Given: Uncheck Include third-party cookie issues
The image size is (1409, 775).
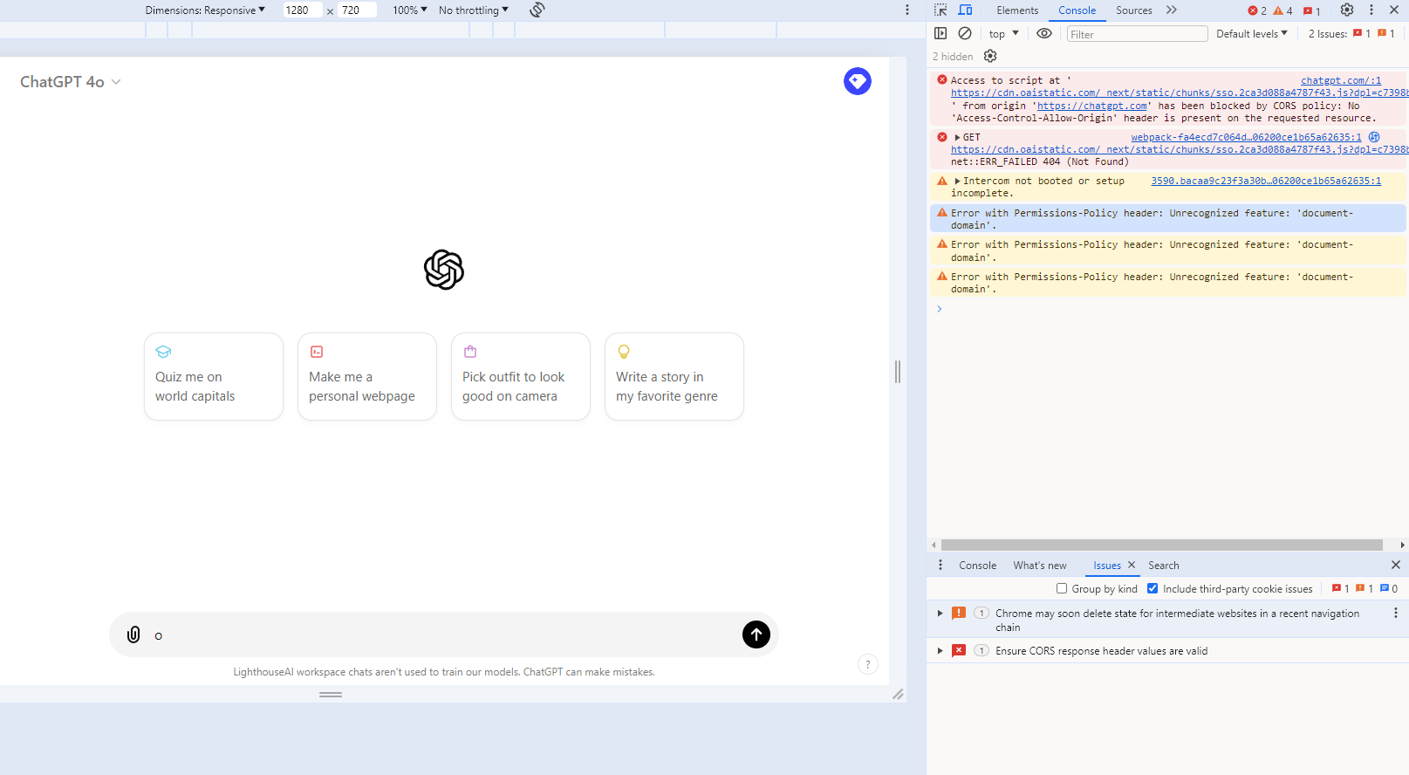Looking at the screenshot, I should pos(1153,588).
